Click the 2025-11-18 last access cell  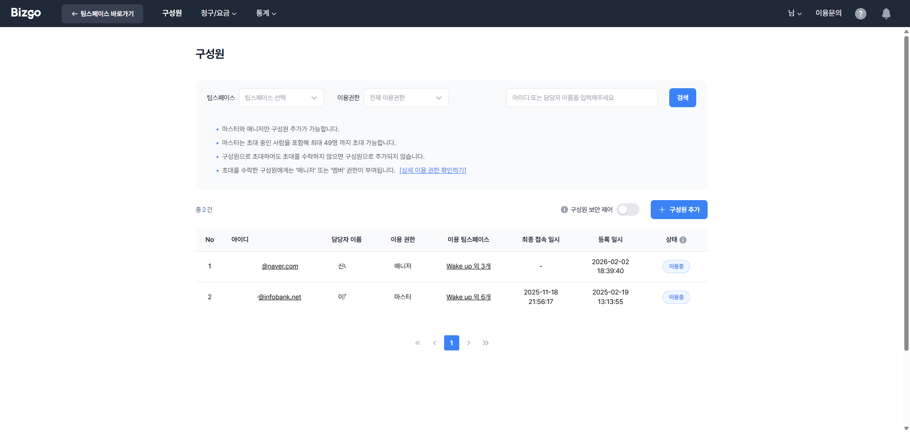(541, 297)
